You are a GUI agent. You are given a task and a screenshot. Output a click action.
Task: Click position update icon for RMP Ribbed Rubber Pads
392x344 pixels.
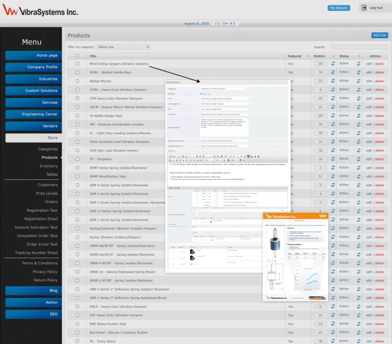click(x=333, y=324)
